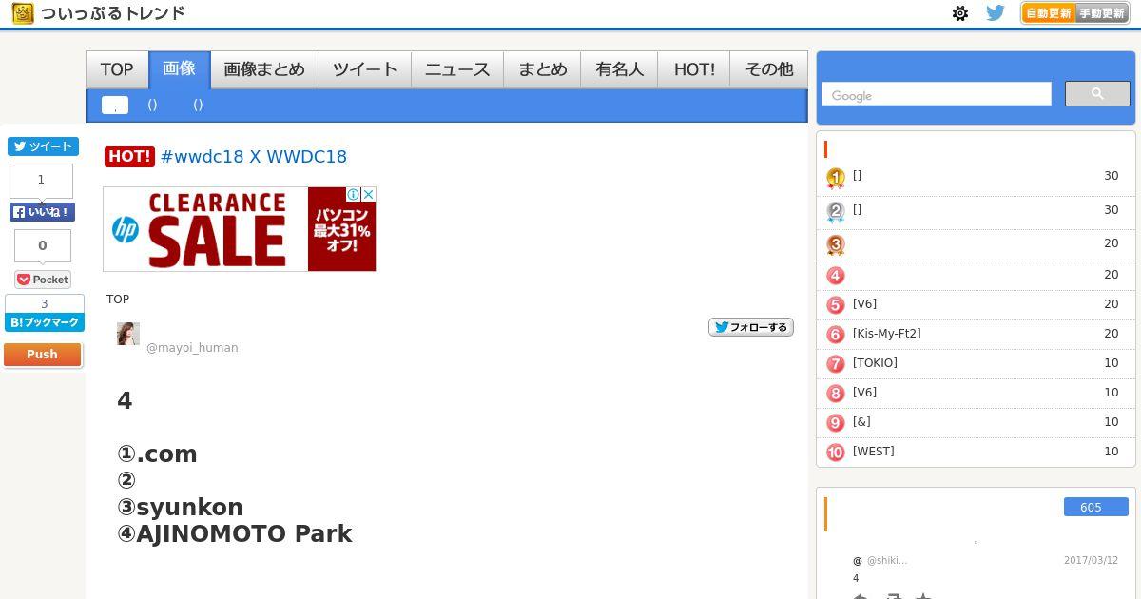Click the Facebook like count box showing 1

(x=41, y=181)
